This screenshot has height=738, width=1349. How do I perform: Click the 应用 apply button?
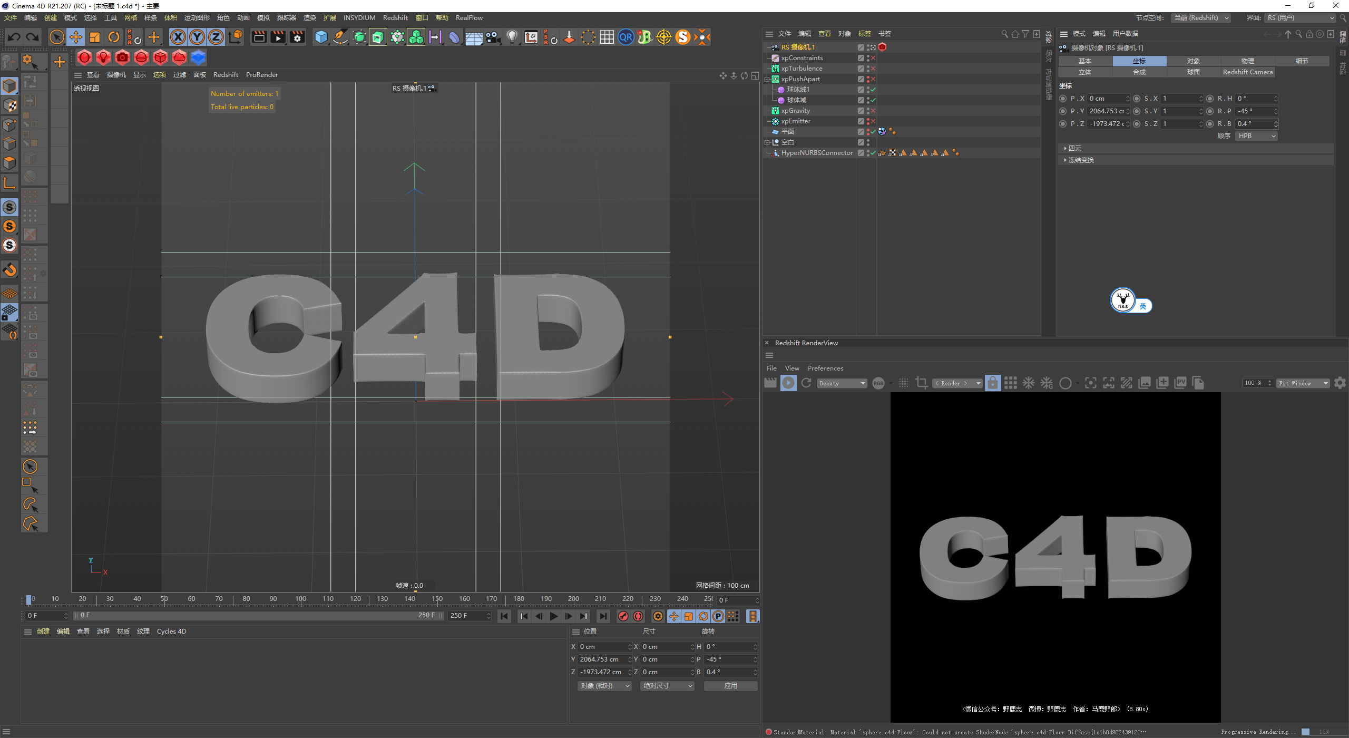click(x=730, y=686)
